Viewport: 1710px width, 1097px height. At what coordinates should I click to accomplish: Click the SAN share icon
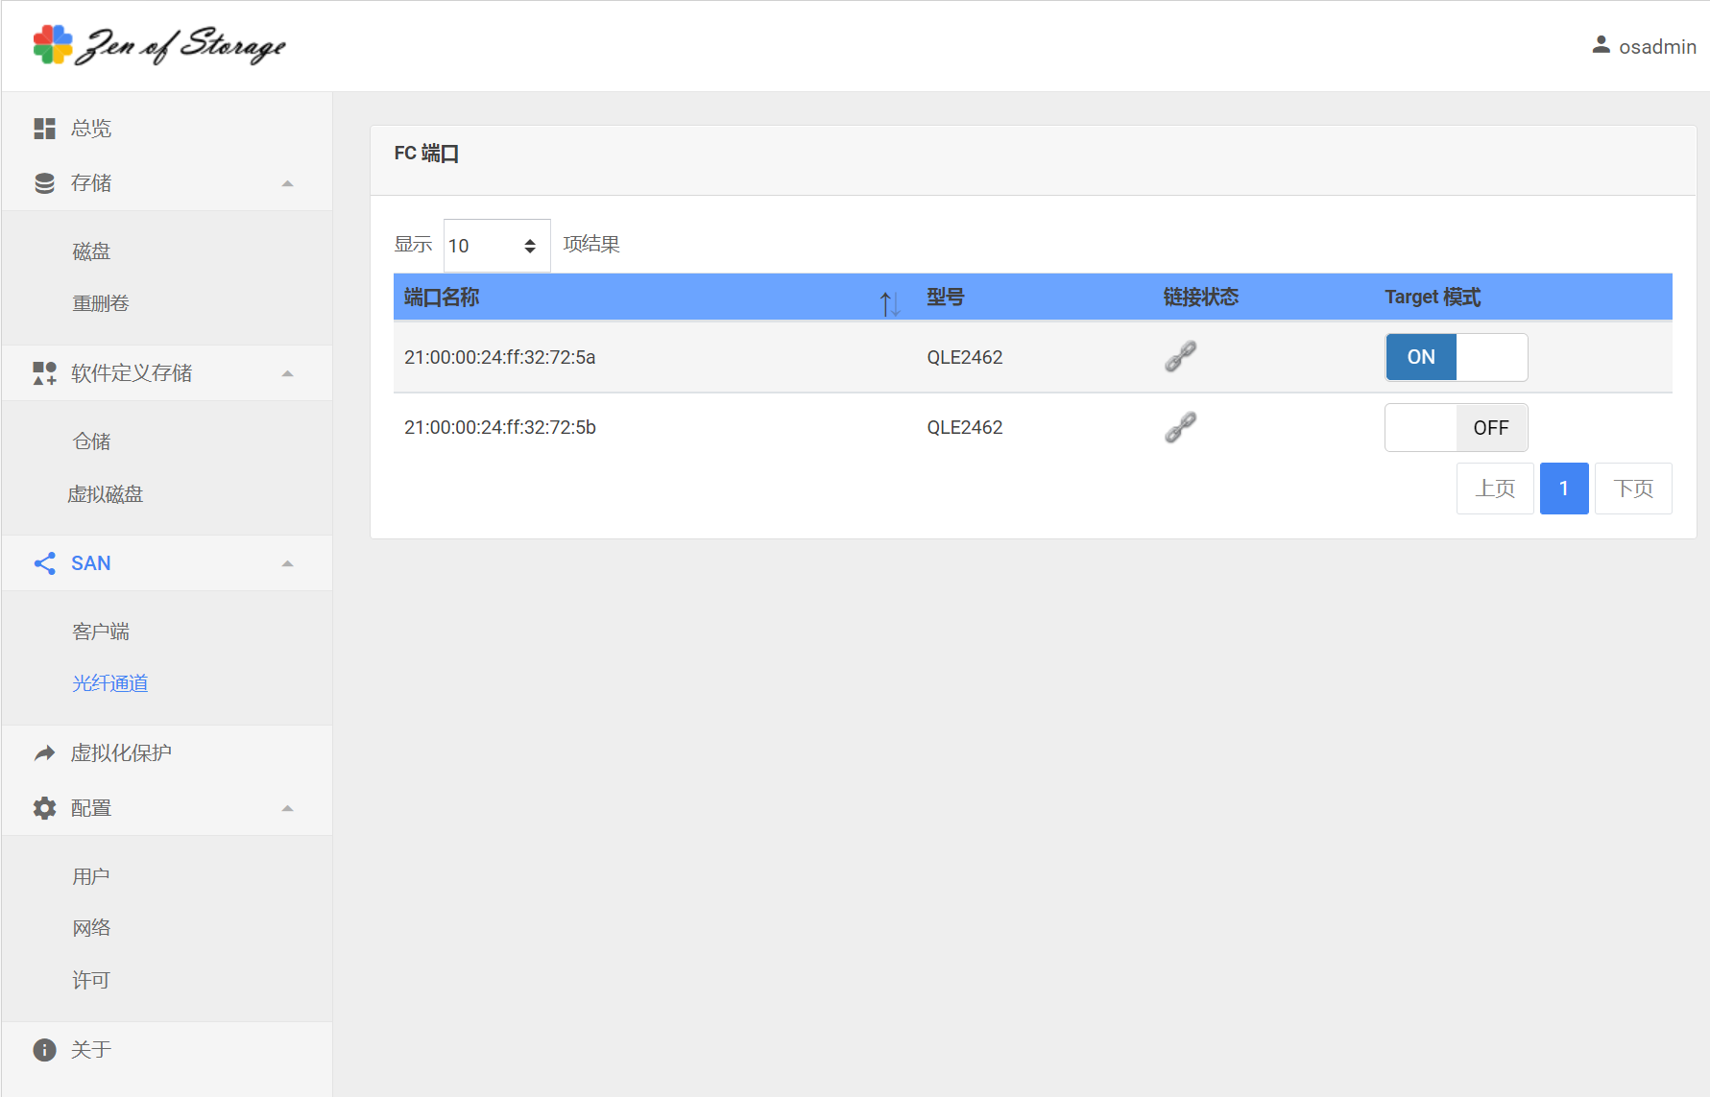coord(44,563)
